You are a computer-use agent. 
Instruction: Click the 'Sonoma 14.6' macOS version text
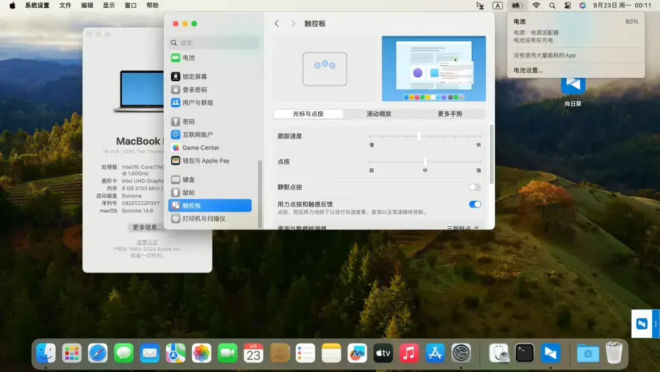[137, 211]
